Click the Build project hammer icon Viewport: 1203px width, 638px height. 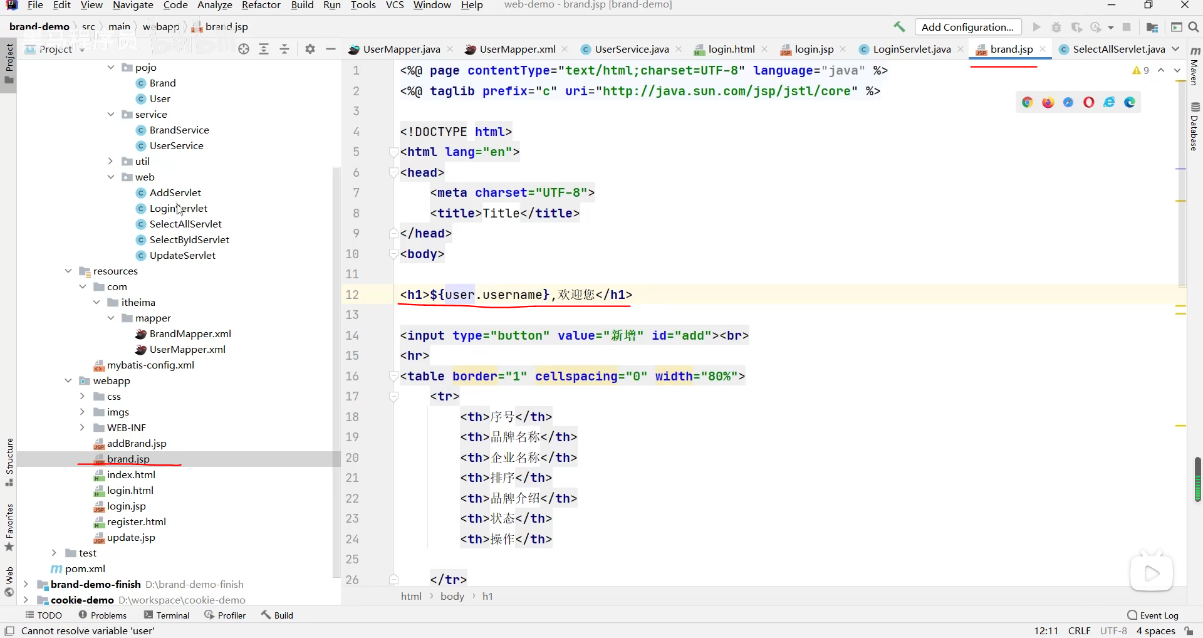[x=899, y=27]
